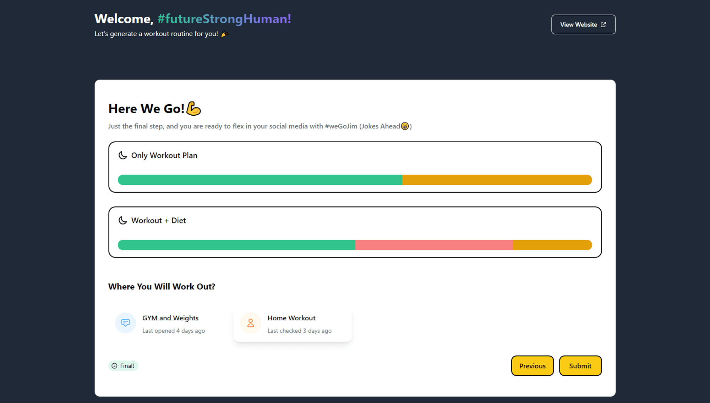Click the external link icon on View Website

tap(603, 24)
